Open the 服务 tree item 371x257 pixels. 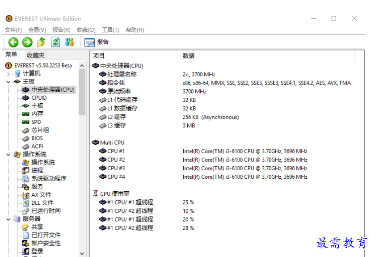(x=33, y=186)
